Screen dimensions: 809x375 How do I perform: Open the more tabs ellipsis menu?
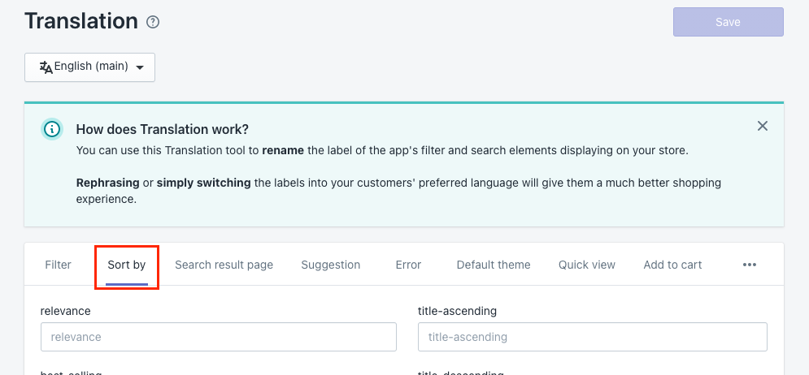[x=750, y=265]
